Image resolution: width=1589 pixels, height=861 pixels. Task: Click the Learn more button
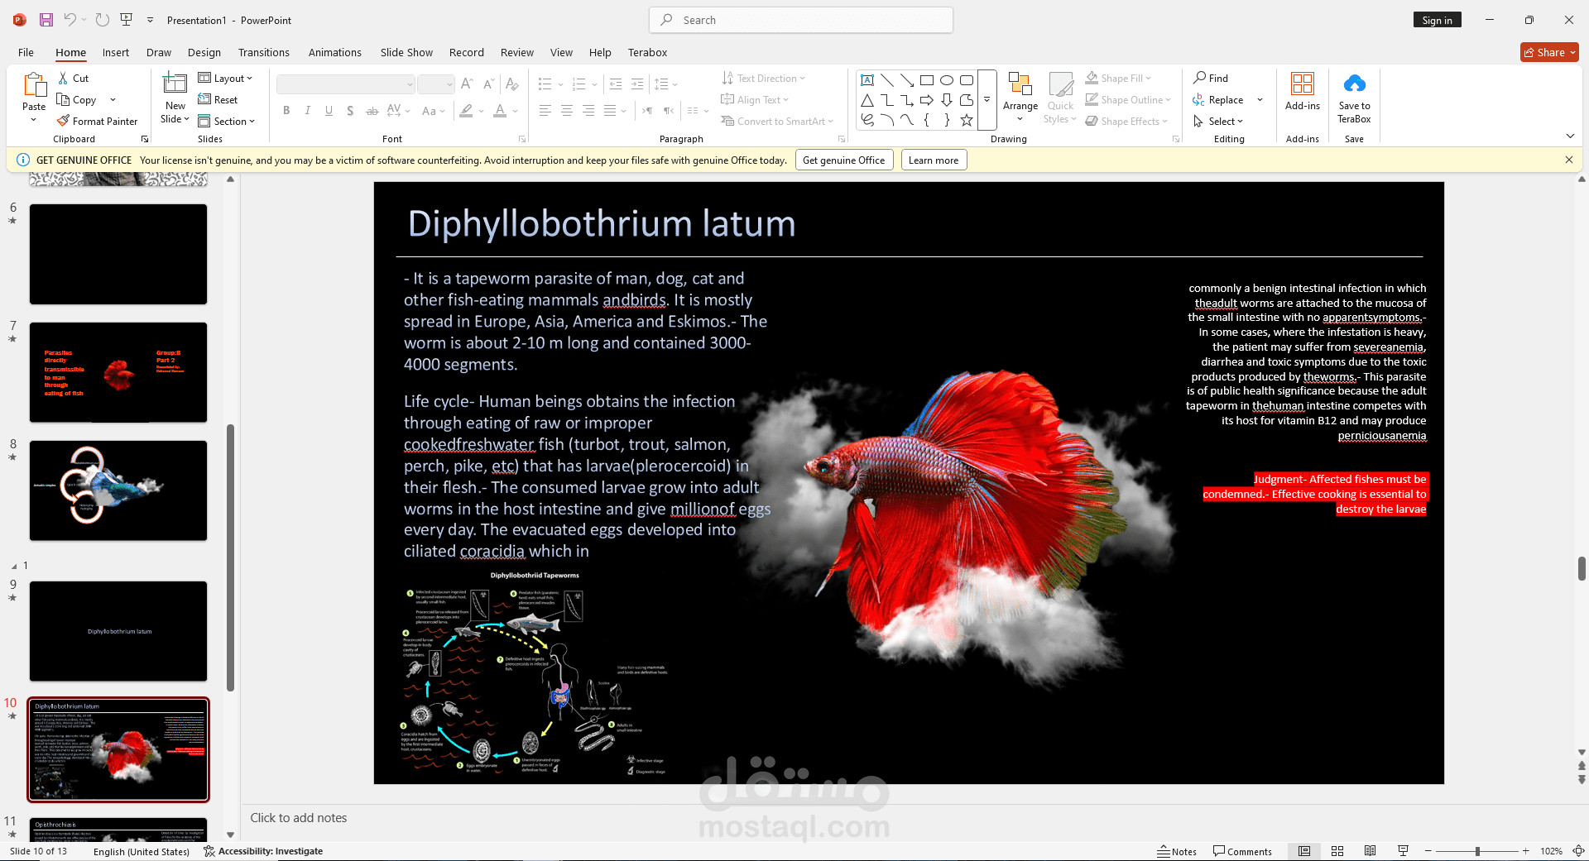pyautogui.click(x=933, y=160)
